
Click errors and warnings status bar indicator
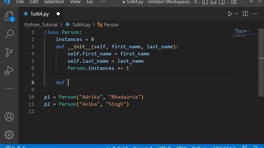pyautogui.click(x=16, y=147)
